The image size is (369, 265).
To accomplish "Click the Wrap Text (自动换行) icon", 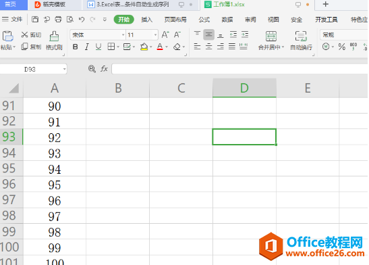I will (x=301, y=36).
